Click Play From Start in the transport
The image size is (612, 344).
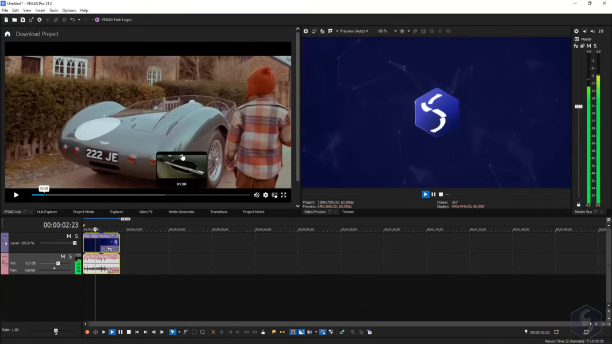[104, 333]
